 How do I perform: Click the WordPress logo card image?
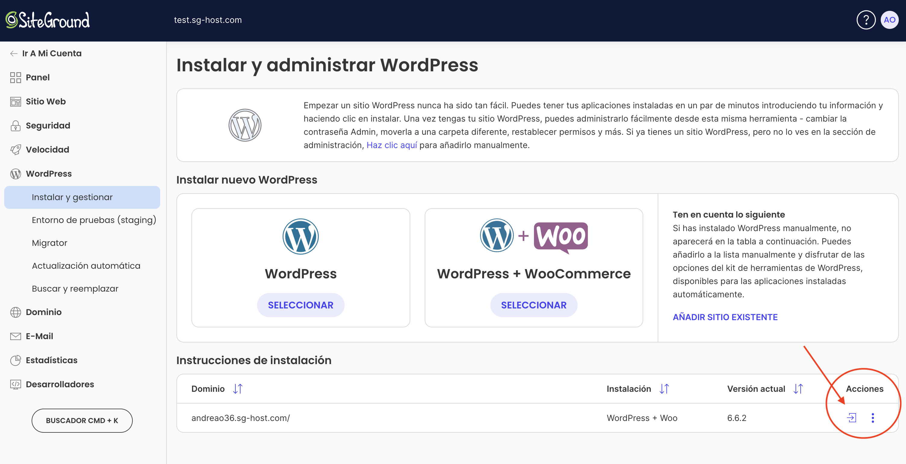click(x=300, y=237)
